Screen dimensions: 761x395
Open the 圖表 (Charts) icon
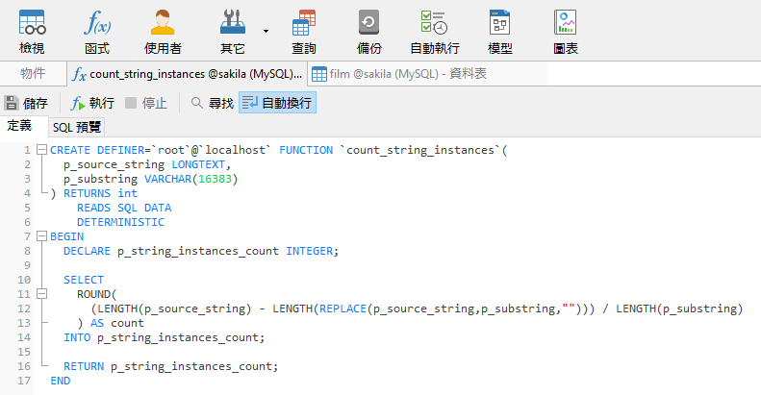tap(565, 31)
